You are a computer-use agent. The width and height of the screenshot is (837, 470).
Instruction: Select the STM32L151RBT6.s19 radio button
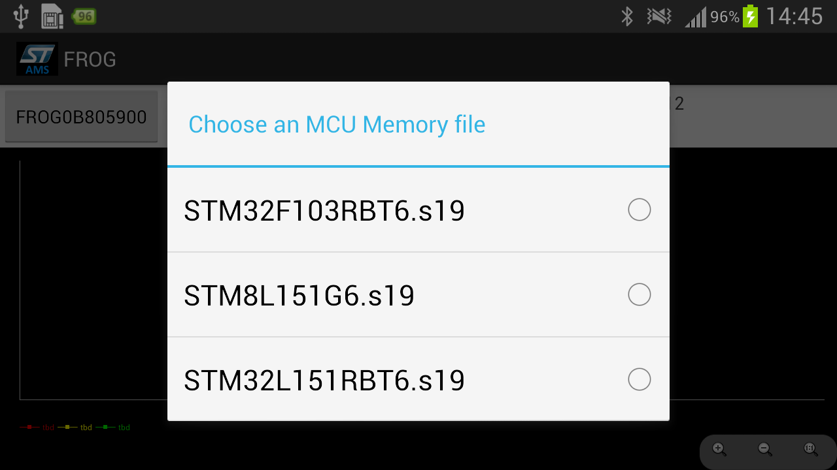pos(639,379)
